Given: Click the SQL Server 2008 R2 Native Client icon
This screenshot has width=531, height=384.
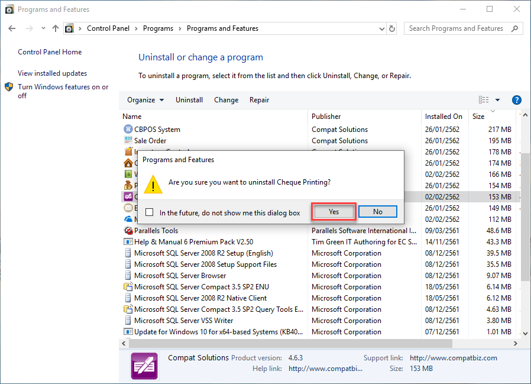Looking at the screenshot, I should (x=128, y=298).
